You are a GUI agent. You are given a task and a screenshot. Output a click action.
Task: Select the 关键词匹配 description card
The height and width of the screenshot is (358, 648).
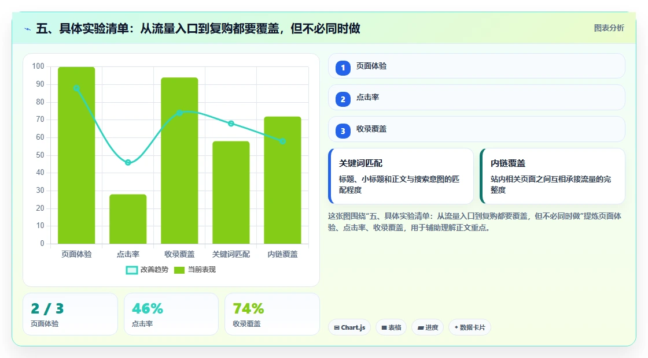401,176
